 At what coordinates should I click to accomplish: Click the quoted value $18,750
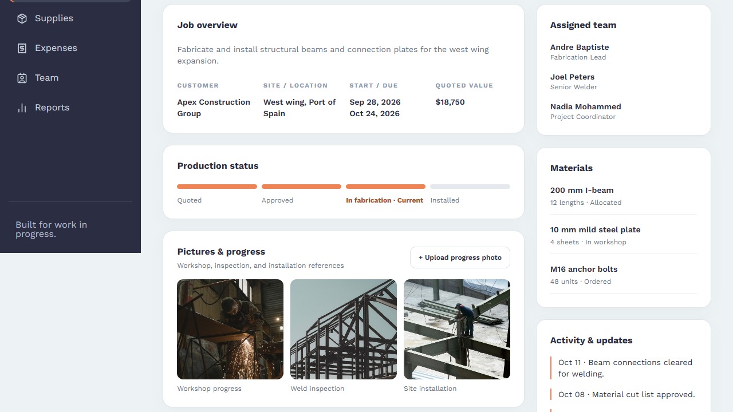pos(450,102)
